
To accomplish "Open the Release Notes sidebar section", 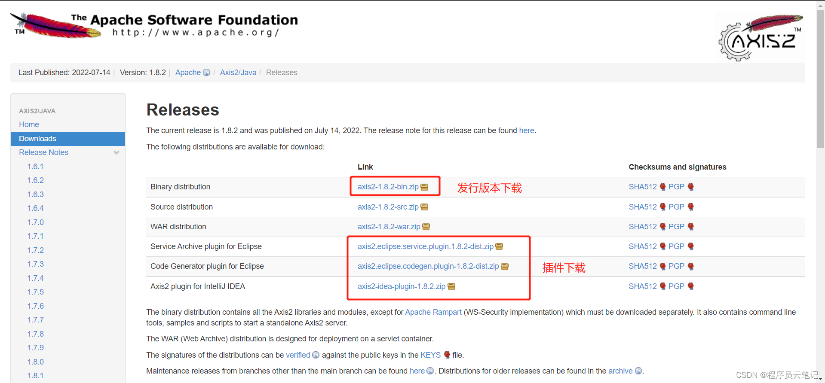I will pos(43,152).
